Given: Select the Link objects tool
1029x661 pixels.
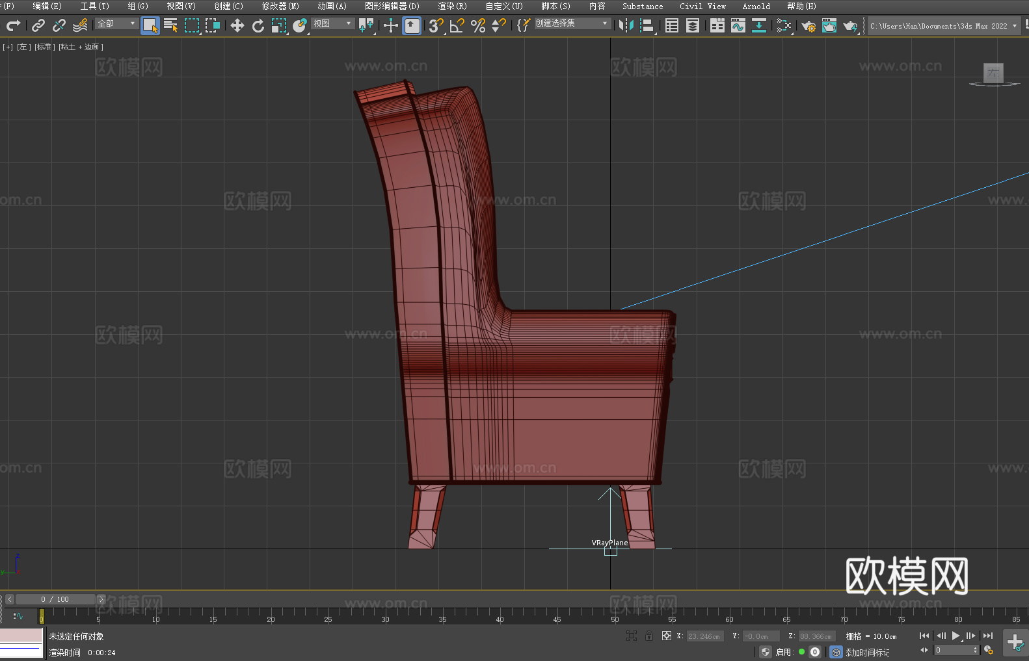Looking at the screenshot, I should 38,25.
